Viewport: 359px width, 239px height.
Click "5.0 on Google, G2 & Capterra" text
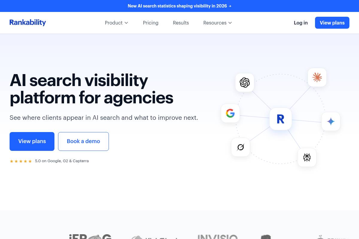[x=62, y=161]
